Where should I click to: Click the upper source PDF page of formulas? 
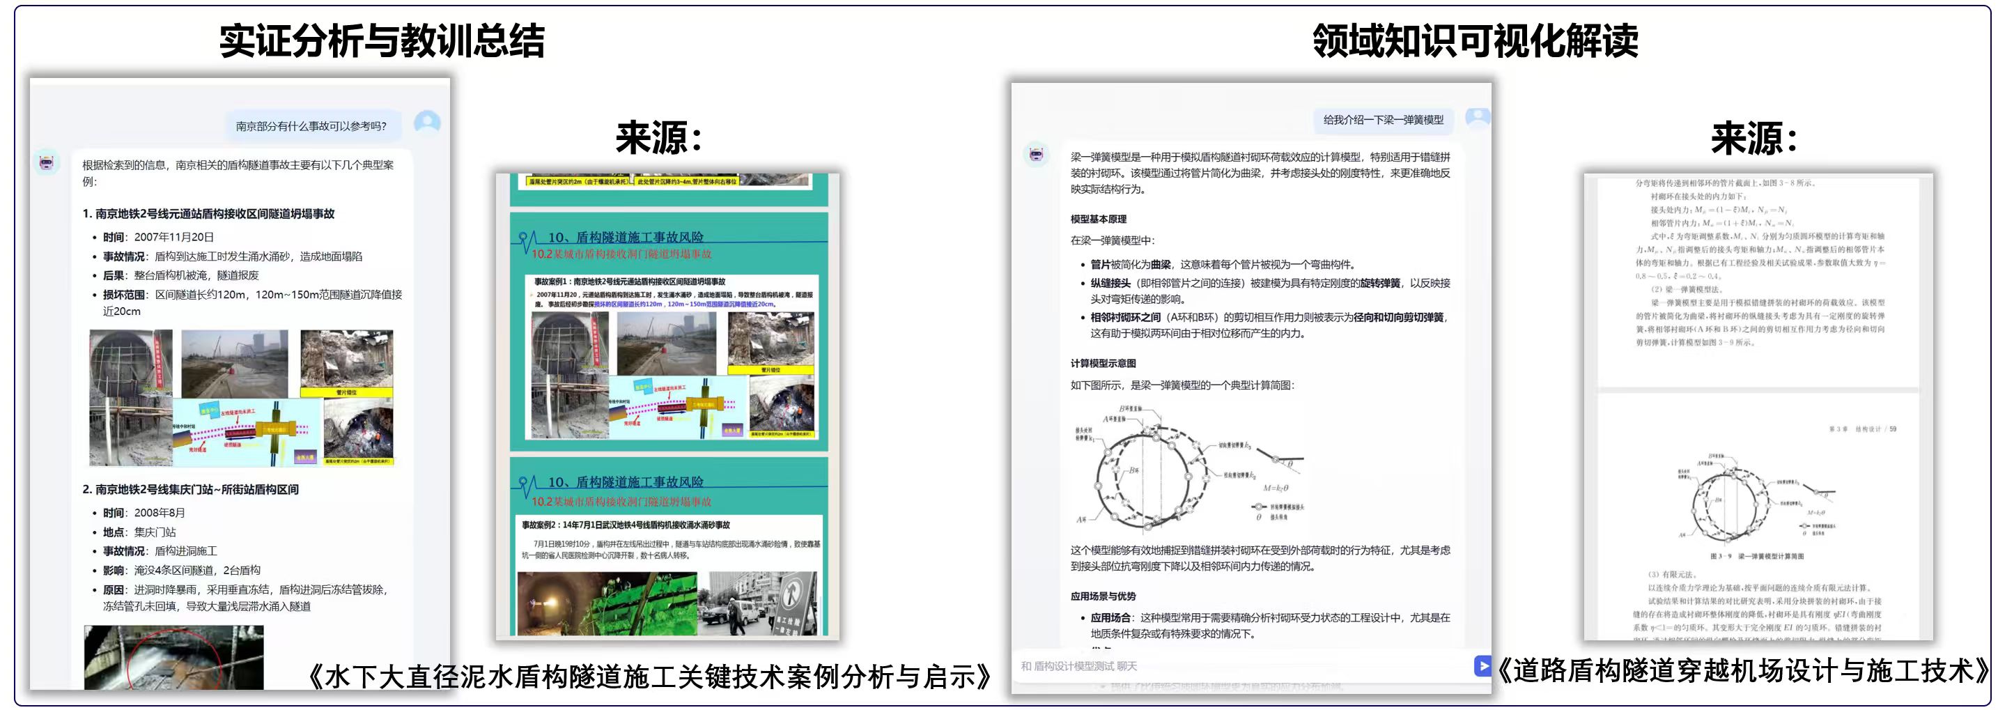(x=1758, y=281)
